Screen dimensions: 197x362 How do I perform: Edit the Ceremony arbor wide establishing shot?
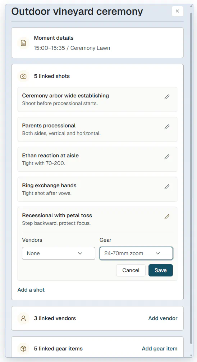click(x=167, y=97)
